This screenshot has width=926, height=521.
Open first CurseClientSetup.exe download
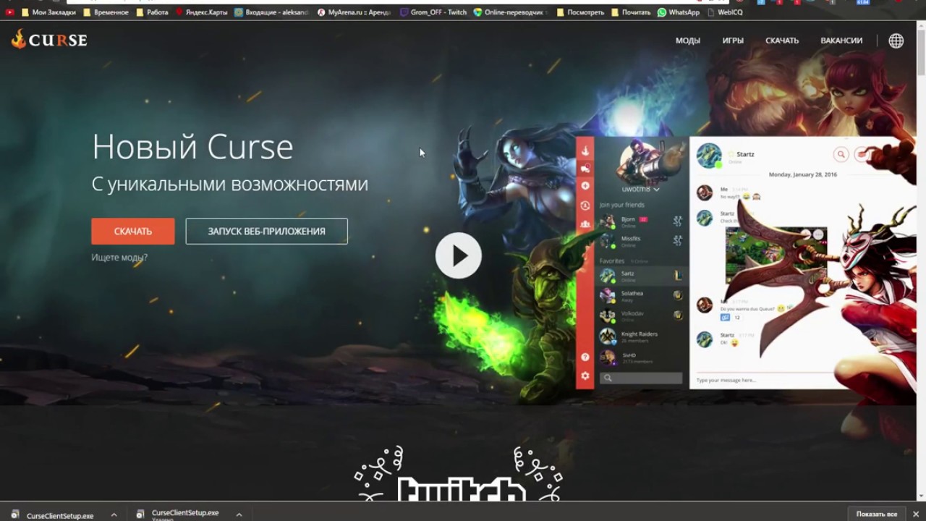point(54,516)
